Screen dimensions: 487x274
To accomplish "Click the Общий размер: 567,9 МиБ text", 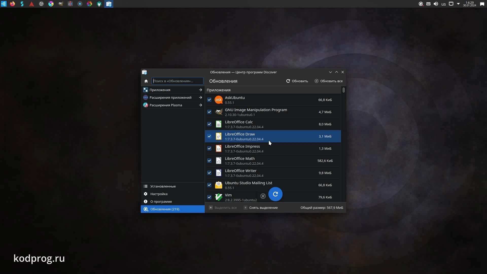I will (322, 208).
